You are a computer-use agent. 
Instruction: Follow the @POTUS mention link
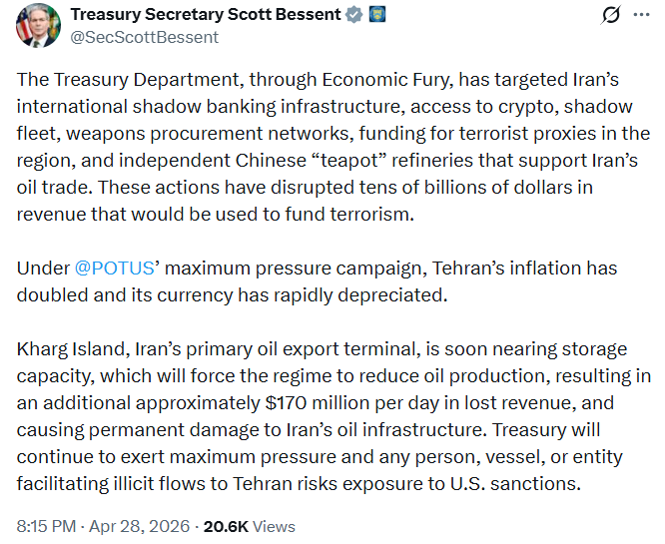coord(115,268)
